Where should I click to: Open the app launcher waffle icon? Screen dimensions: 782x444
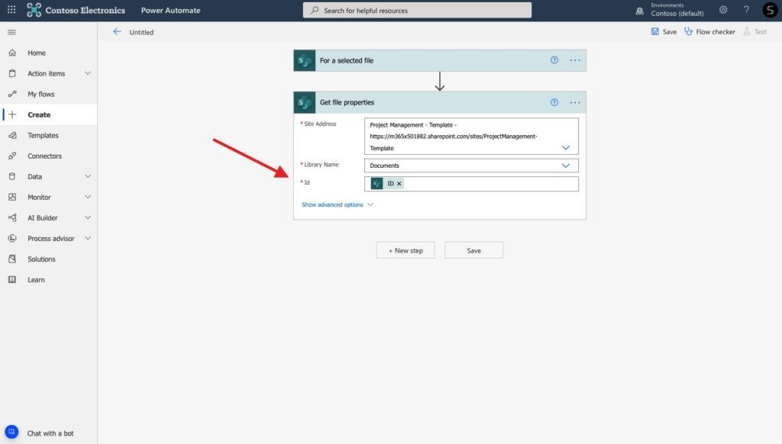pos(11,10)
